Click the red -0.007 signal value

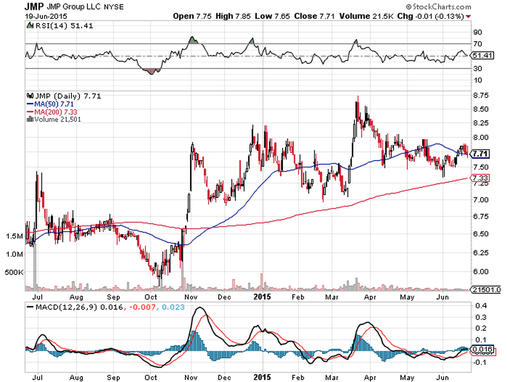tap(142, 307)
